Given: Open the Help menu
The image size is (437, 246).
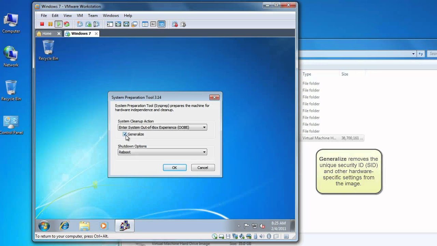Looking at the screenshot, I should click(x=128, y=15).
